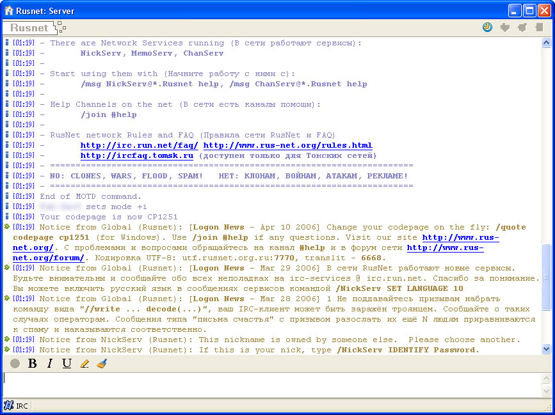Click the green notice arrow beside 'Apr 10 2006' news
Viewport: 555px width, 415px height.
[7, 227]
